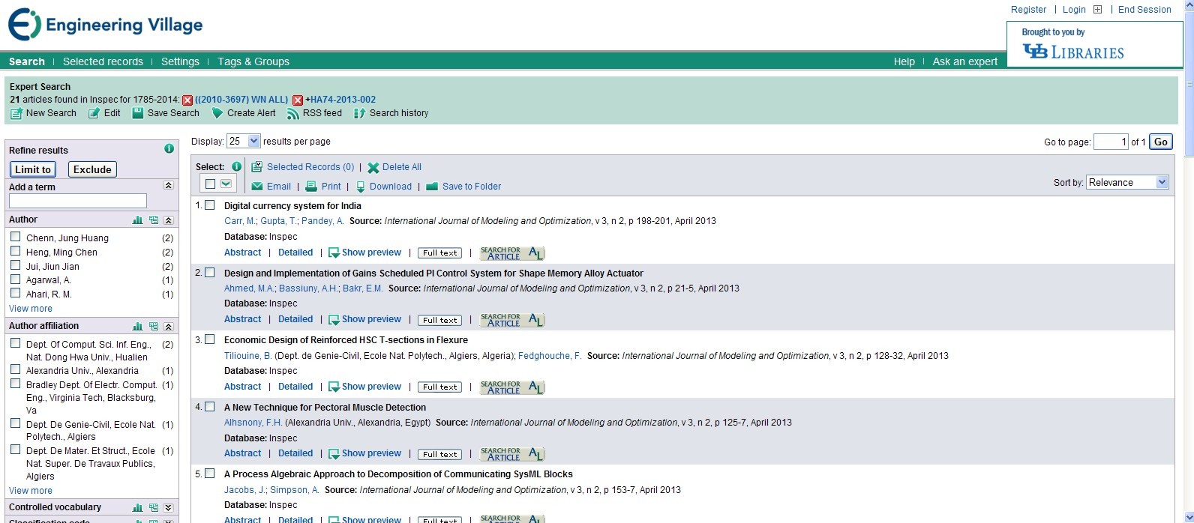This screenshot has height=523, width=1194.
Task: Click in the Add a term field
Action: pyautogui.click(x=78, y=201)
